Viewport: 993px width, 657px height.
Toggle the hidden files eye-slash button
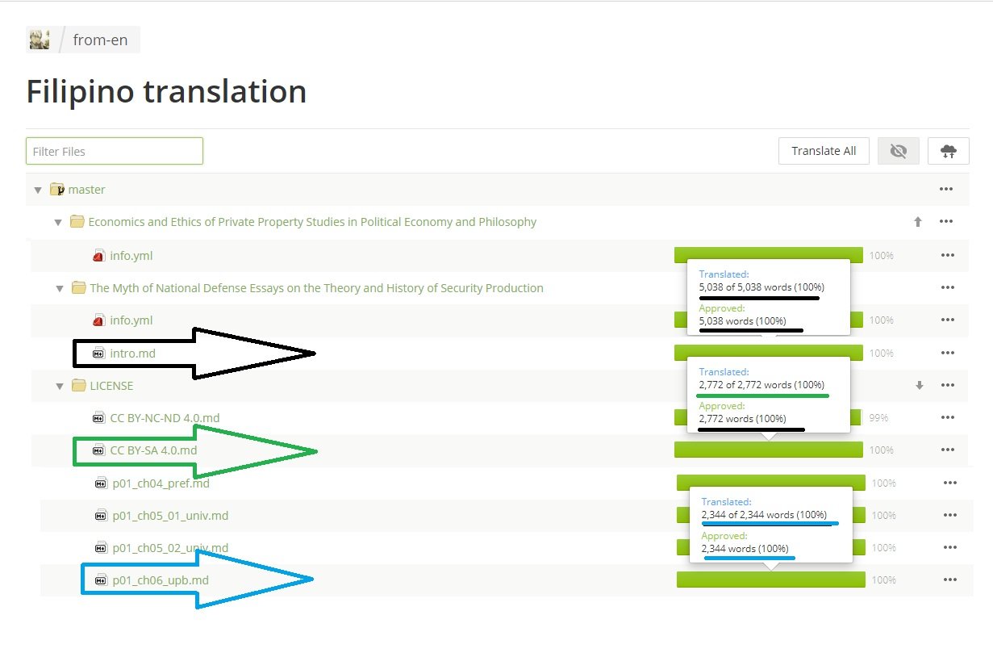click(x=899, y=151)
